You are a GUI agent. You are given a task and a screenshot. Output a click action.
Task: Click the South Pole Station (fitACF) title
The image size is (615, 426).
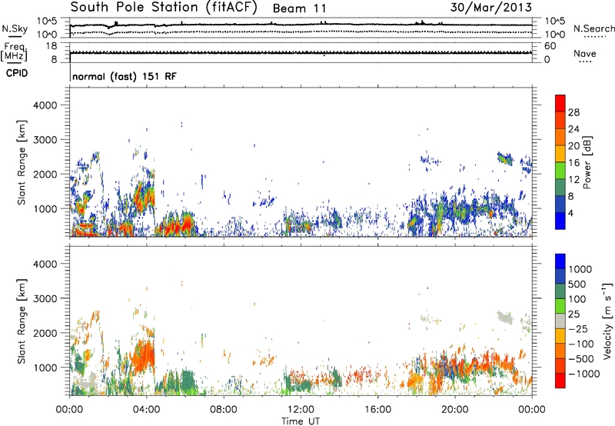(164, 8)
